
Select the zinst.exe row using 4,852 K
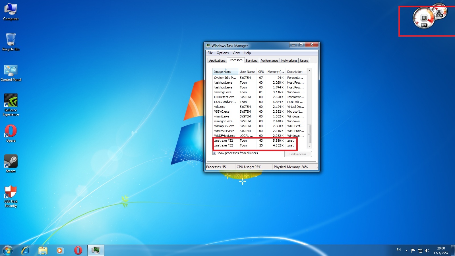pos(260,145)
